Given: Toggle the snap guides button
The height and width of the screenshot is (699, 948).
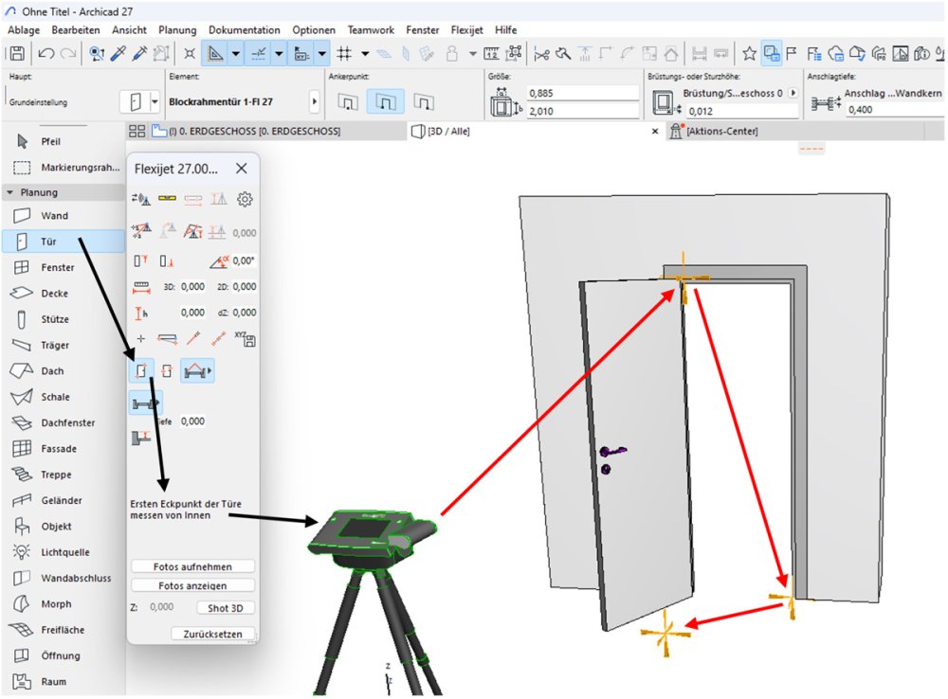Looking at the screenshot, I should [258, 54].
